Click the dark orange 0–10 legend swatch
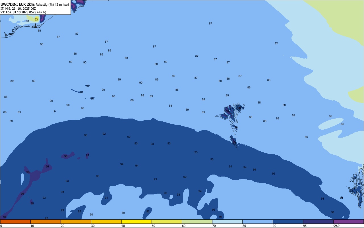 click(x=15, y=221)
